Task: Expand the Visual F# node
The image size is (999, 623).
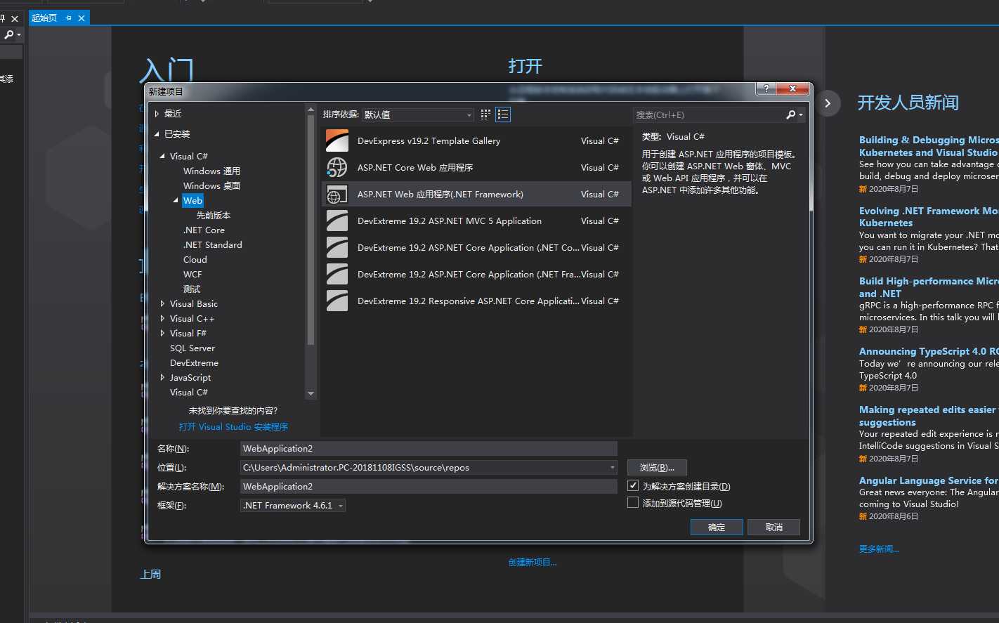Action: pos(162,333)
